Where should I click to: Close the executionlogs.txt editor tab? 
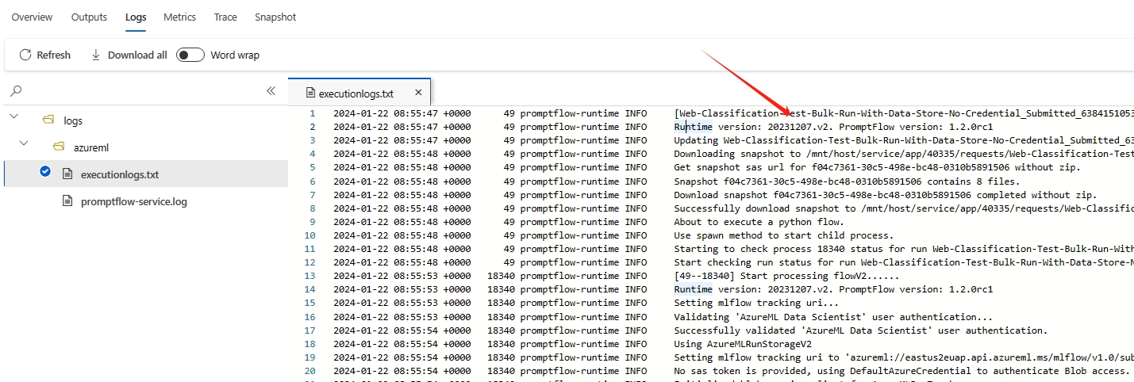[418, 93]
